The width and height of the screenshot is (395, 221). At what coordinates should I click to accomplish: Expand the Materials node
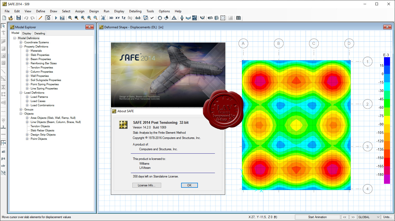coord(27,51)
